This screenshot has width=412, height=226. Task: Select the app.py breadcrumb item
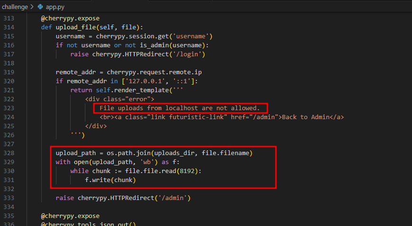(56, 7)
